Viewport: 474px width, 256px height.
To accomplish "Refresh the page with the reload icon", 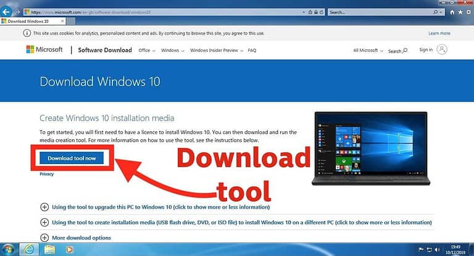I will (x=321, y=12).
